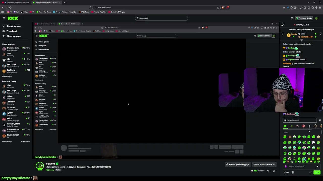Select the red-haired avatar emote tab
323x181 pixels.
coord(303,126)
